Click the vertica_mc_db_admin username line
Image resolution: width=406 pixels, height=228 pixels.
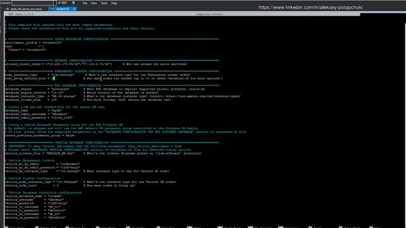(x=43, y=164)
